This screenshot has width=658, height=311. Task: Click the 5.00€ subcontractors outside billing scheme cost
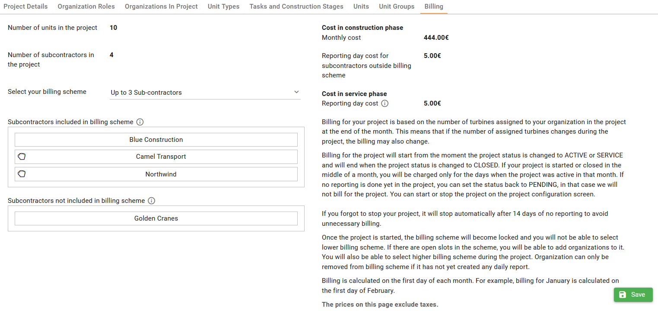[x=432, y=56]
